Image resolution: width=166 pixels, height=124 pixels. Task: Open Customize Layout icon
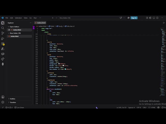147,18
